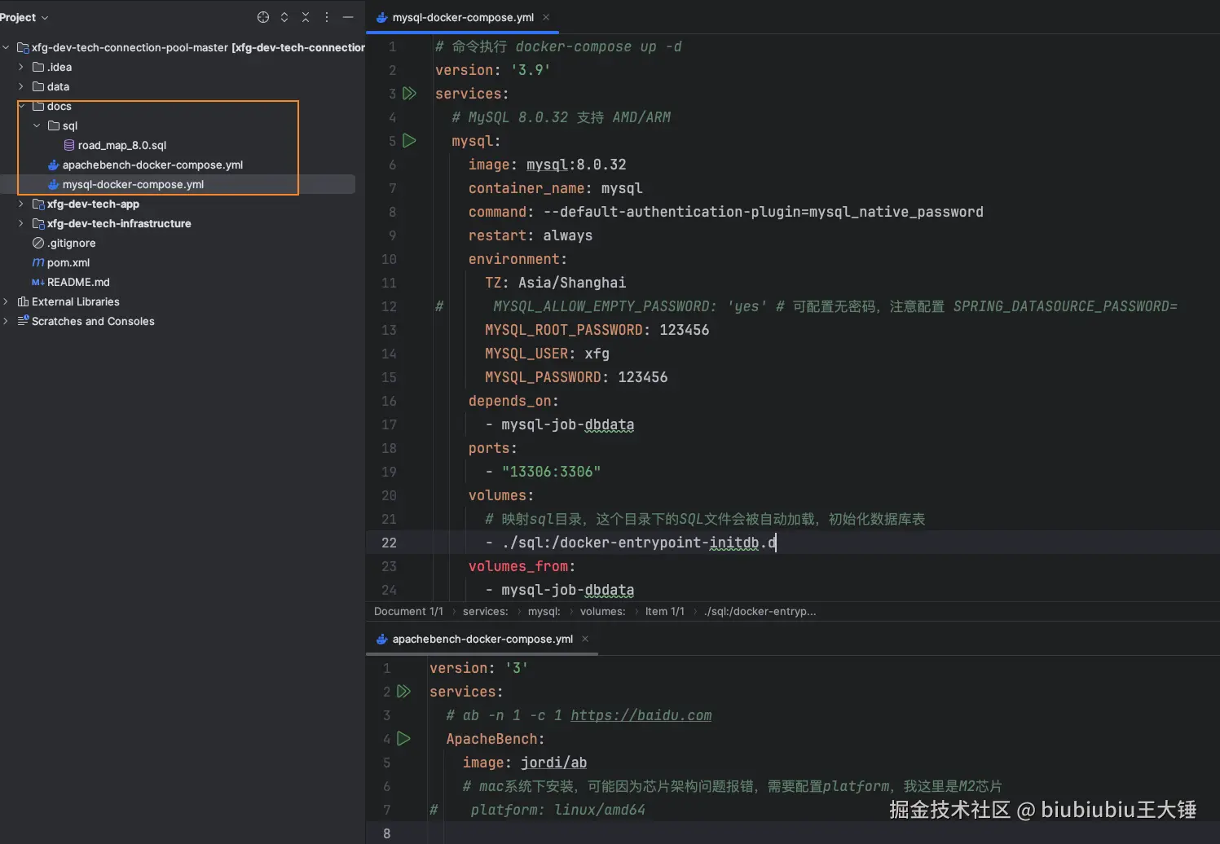Switch to mysql-docker-compose.yml editor tab

[x=463, y=17]
